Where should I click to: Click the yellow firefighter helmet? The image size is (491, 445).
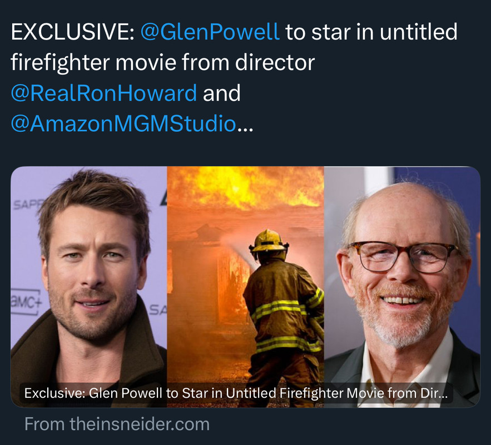click(269, 241)
